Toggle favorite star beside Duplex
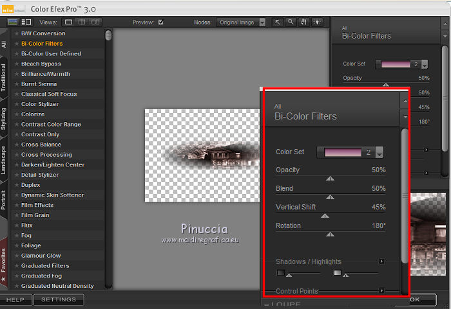The width and height of the screenshot is (451, 309). (17, 185)
